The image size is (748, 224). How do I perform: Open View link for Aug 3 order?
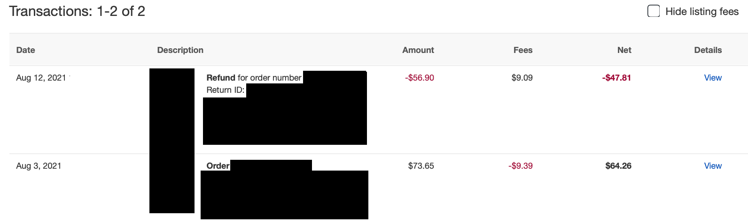[x=713, y=166]
